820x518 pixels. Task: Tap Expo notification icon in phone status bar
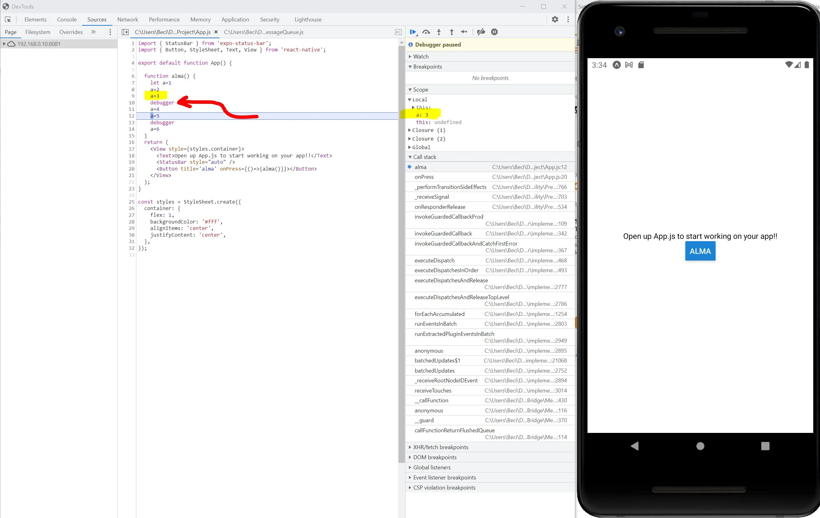coord(617,65)
